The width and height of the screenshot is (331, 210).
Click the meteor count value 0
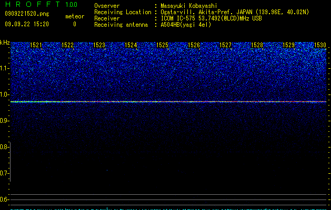tap(75, 24)
